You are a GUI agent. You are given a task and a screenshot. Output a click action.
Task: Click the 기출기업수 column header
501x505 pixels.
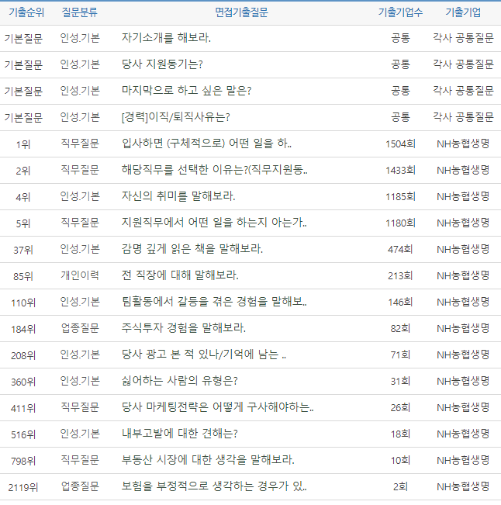pos(400,12)
